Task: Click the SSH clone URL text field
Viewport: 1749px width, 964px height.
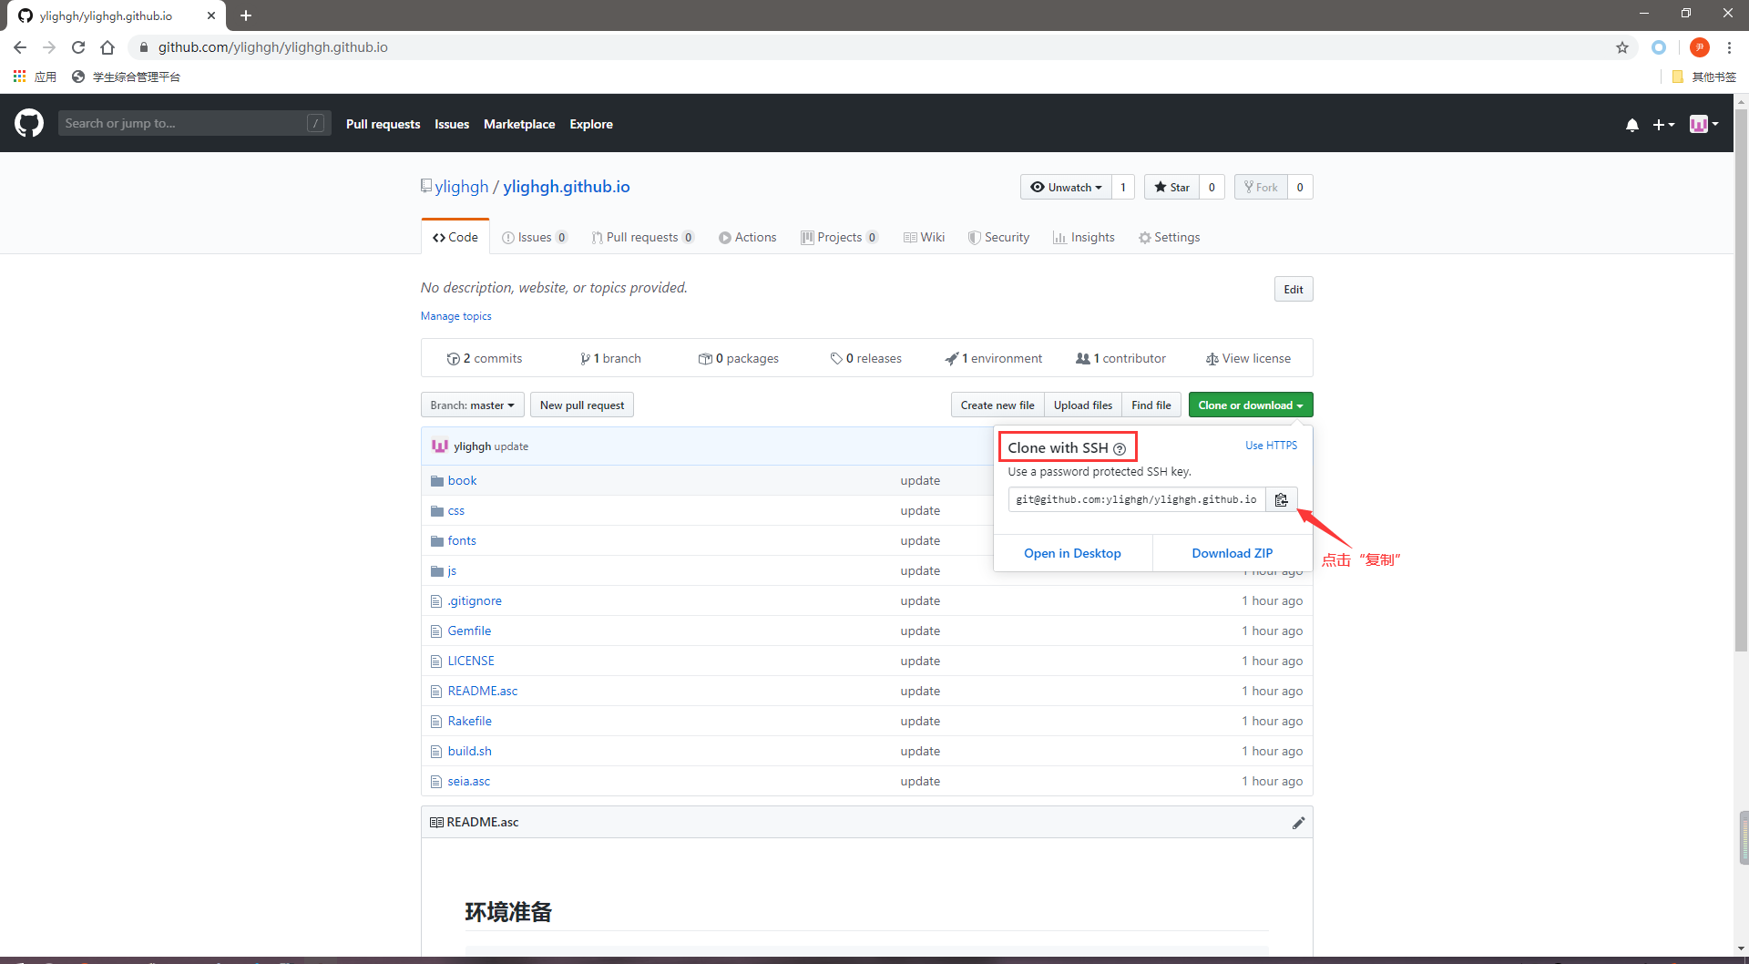Action: [x=1137, y=499]
